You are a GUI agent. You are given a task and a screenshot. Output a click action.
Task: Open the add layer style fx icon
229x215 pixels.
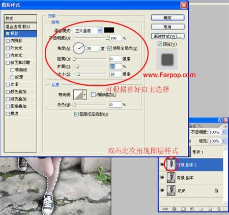pos(174,209)
